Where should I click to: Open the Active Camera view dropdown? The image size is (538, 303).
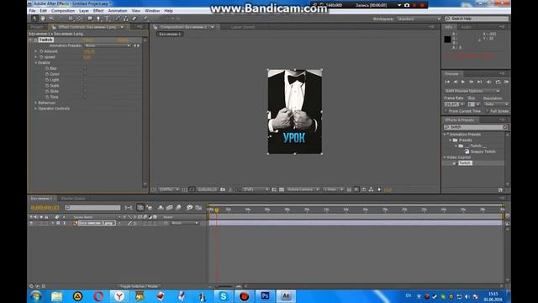click(303, 189)
